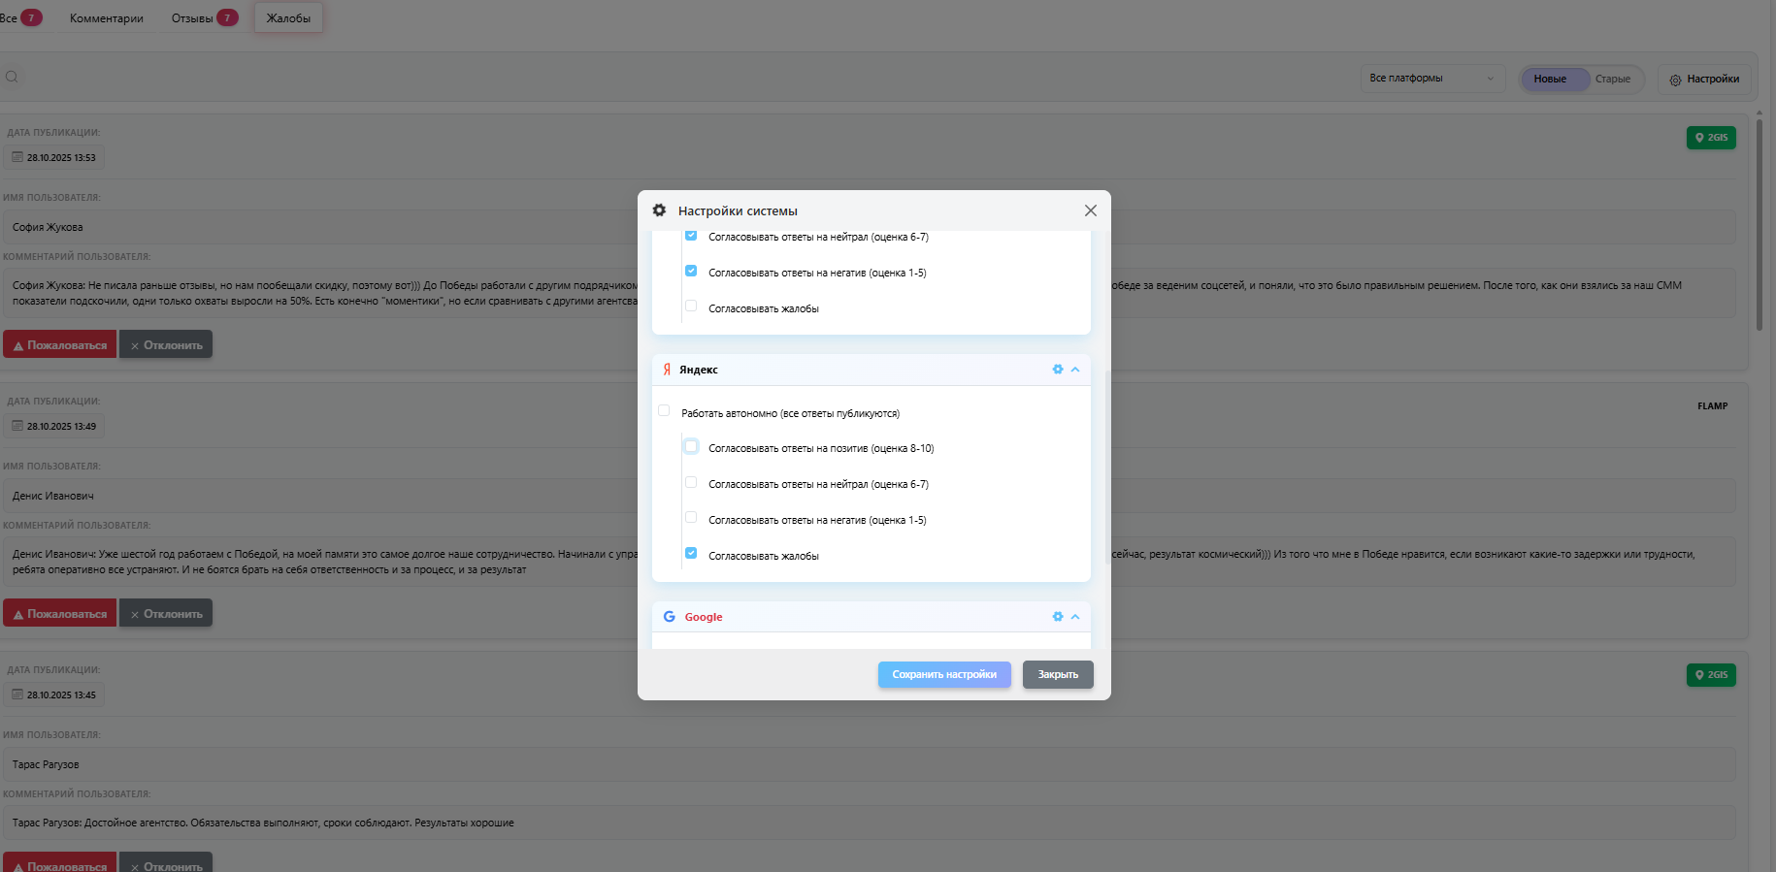1776x872 pixels.
Task: Enable Работать автономно checkbox in Яндекс
Action: click(x=664, y=411)
